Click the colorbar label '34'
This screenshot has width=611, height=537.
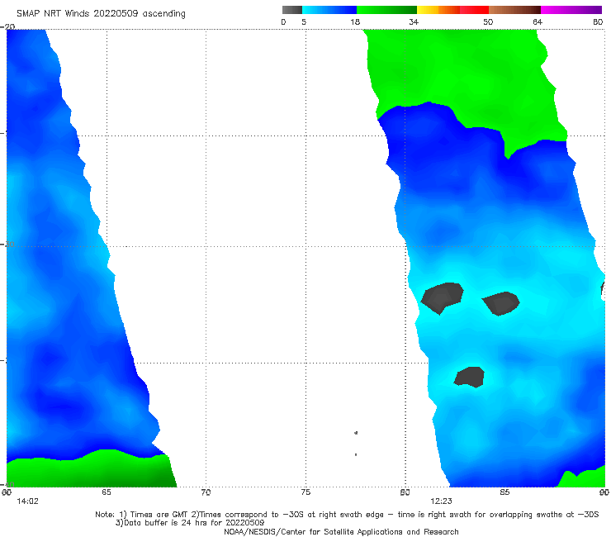coord(414,21)
